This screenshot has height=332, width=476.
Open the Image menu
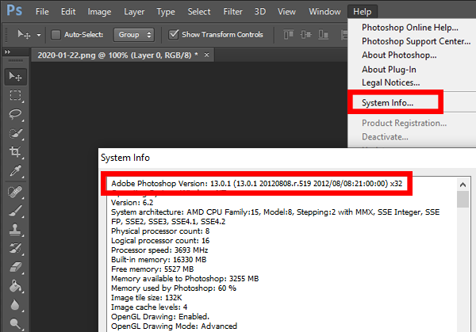coord(99,12)
